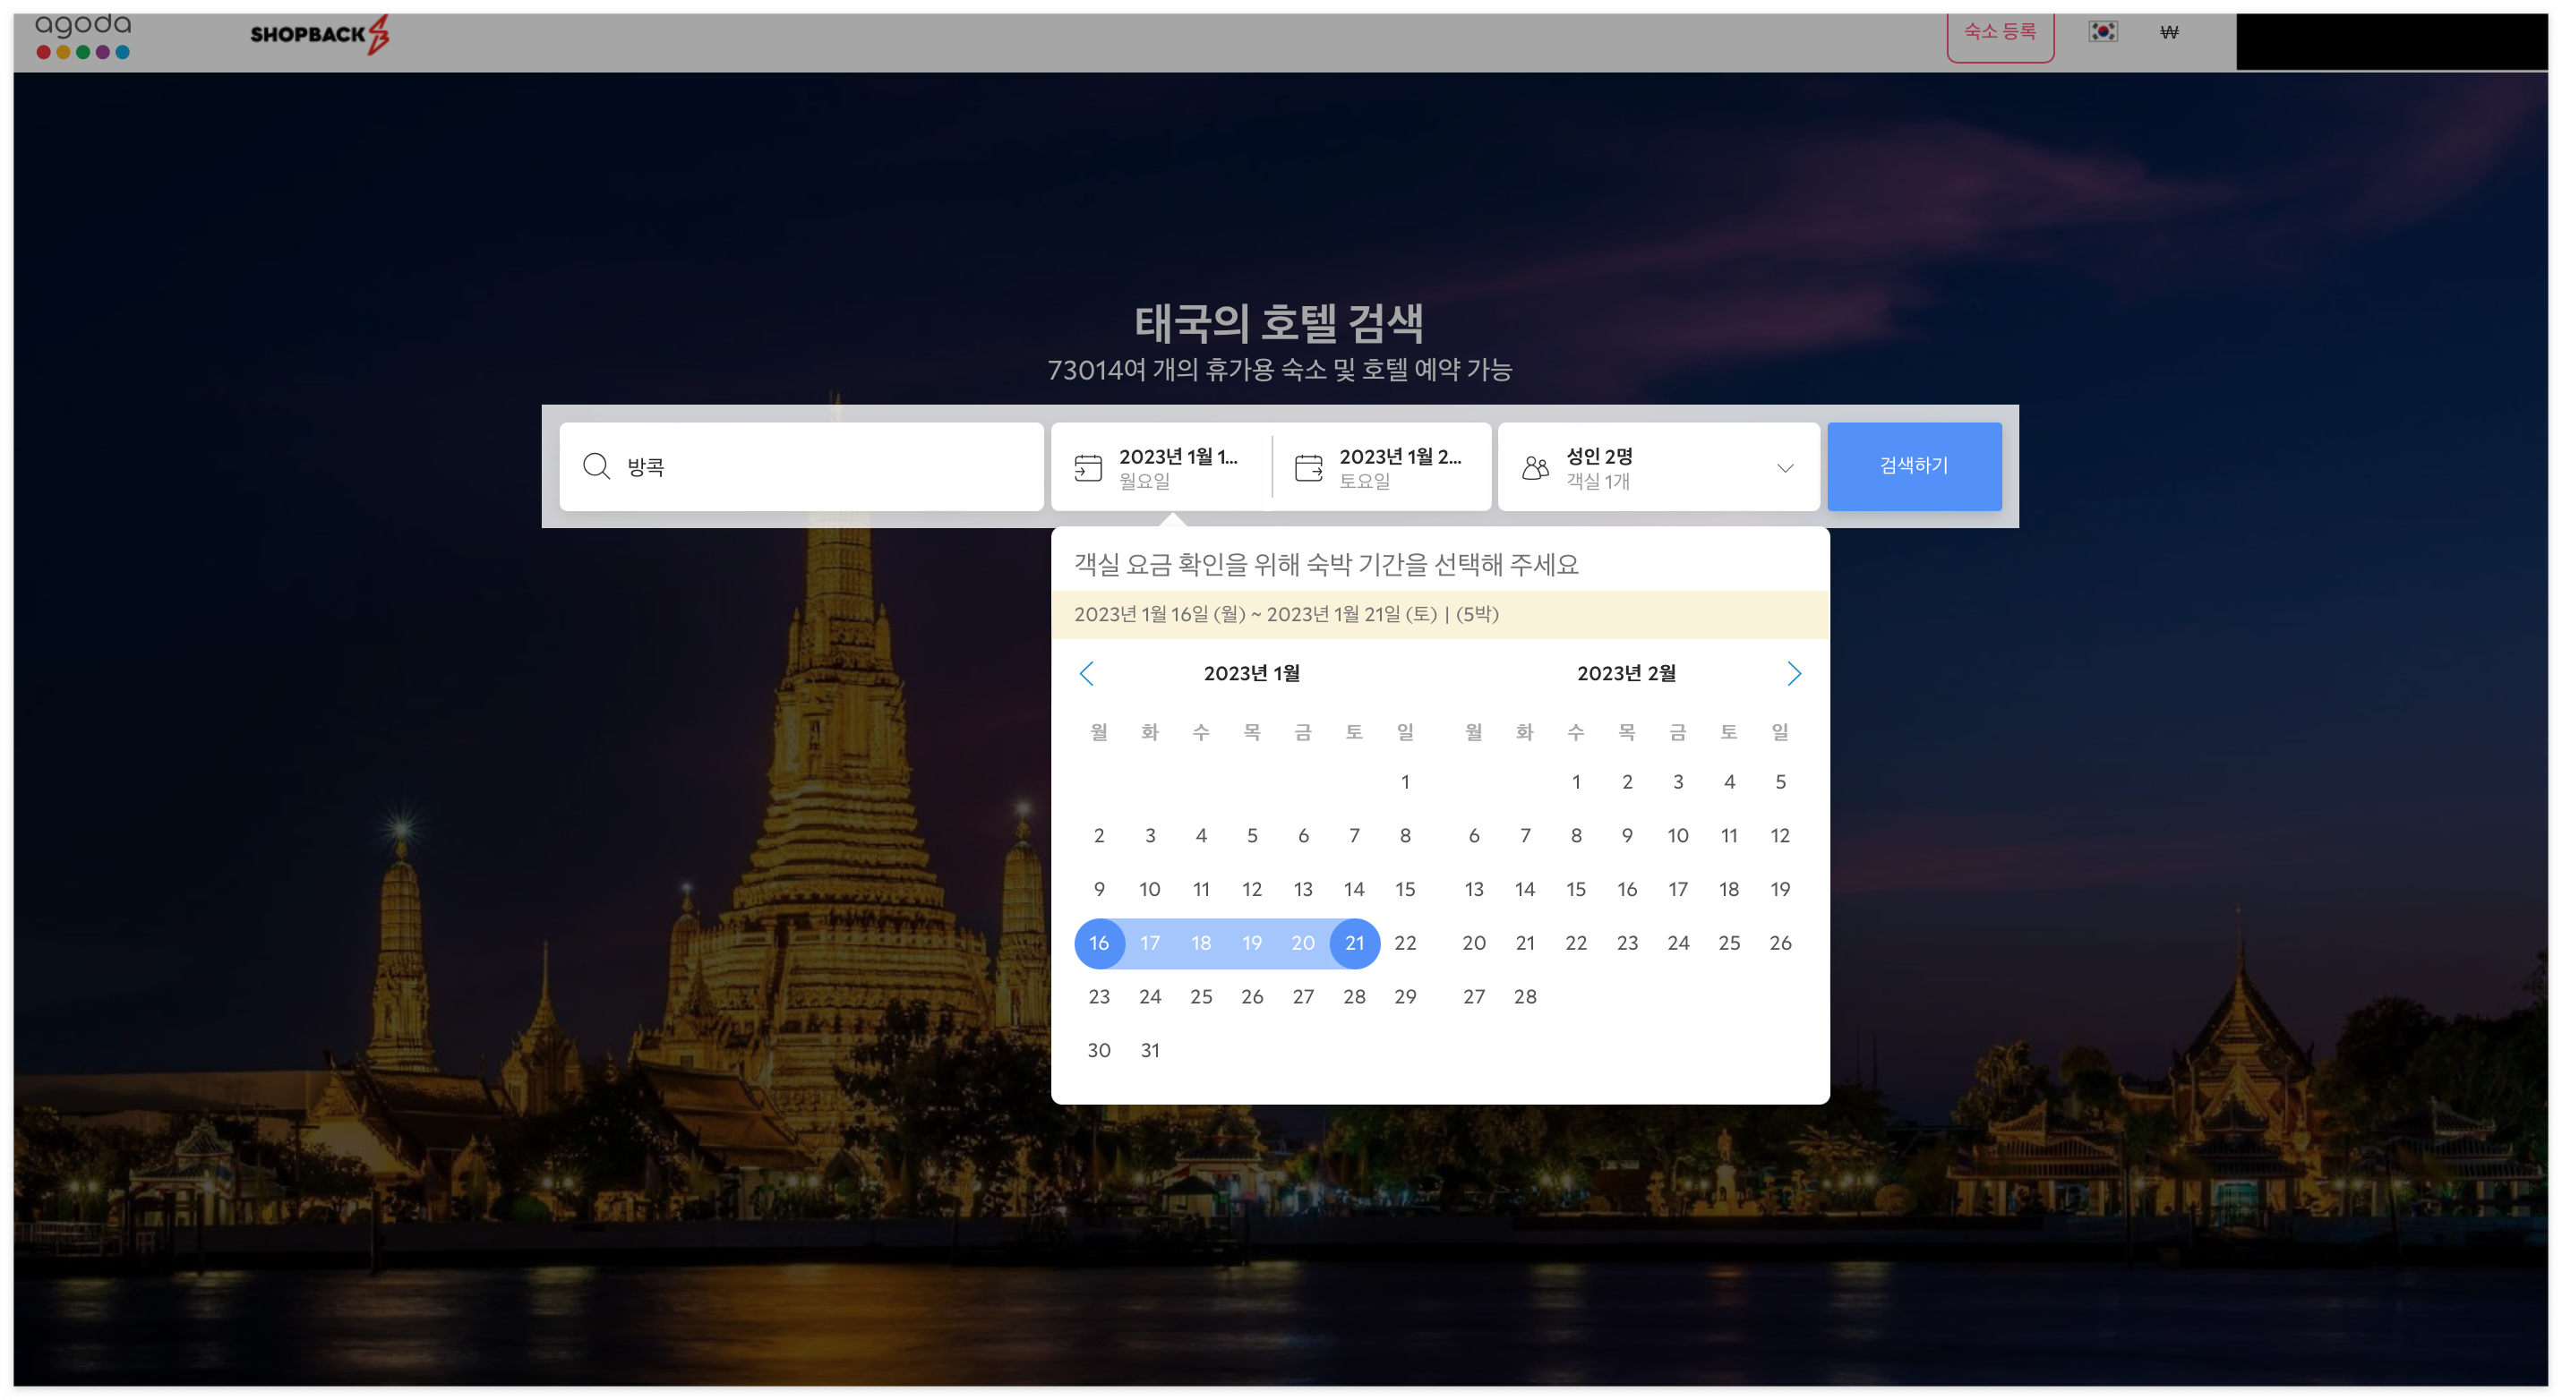Select January 16 as check-in
2562x1400 pixels.
[1099, 943]
